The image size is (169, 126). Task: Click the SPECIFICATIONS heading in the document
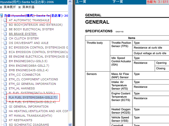[99, 31]
